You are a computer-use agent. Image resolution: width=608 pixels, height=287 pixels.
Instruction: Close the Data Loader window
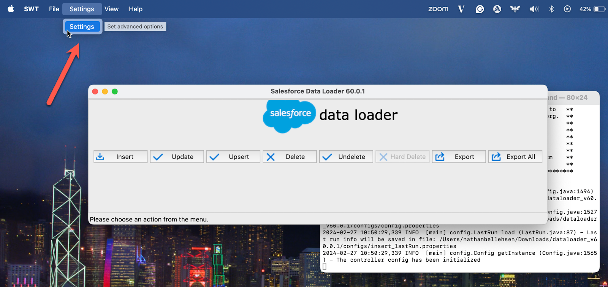(x=95, y=91)
